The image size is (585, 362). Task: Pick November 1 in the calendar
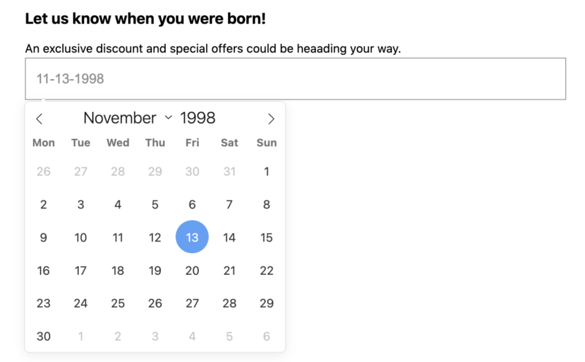pos(267,172)
